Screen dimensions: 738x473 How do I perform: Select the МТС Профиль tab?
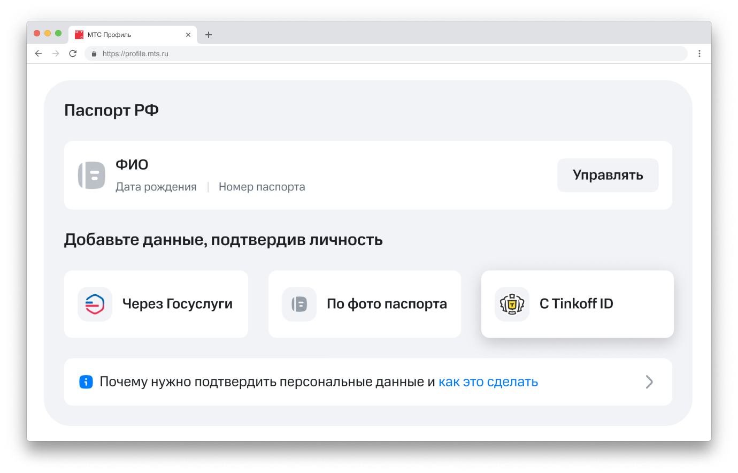tap(133, 35)
